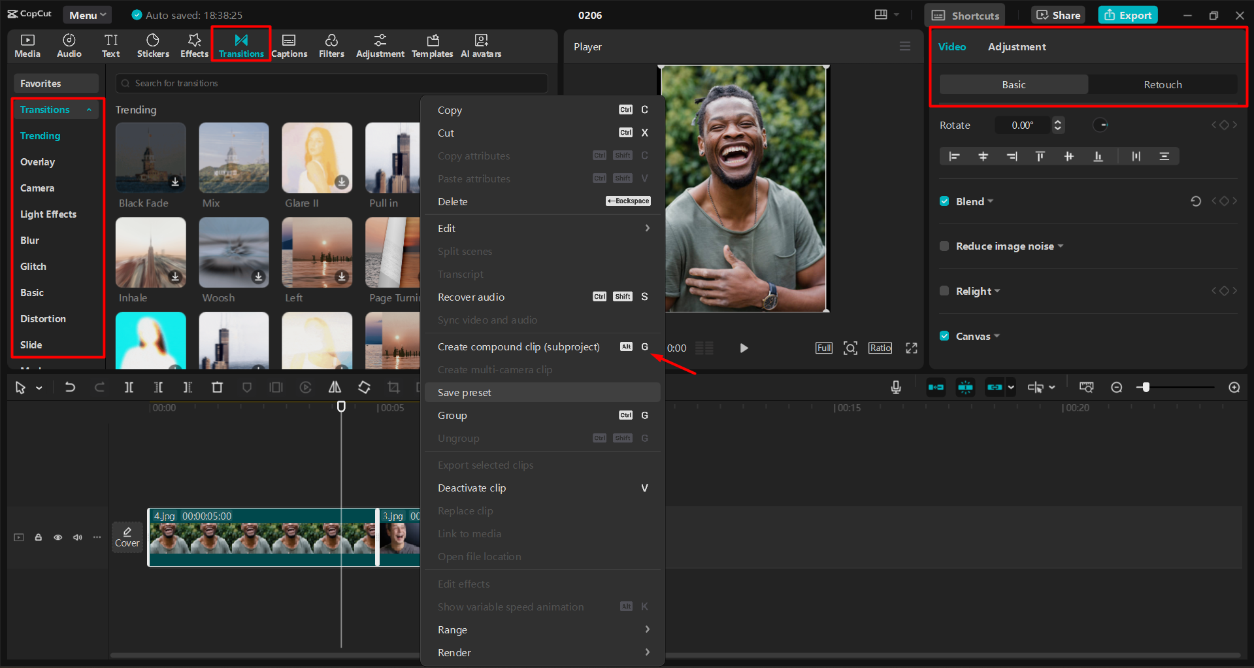The width and height of the screenshot is (1254, 668).
Task: Click the Export button
Action: click(x=1127, y=14)
